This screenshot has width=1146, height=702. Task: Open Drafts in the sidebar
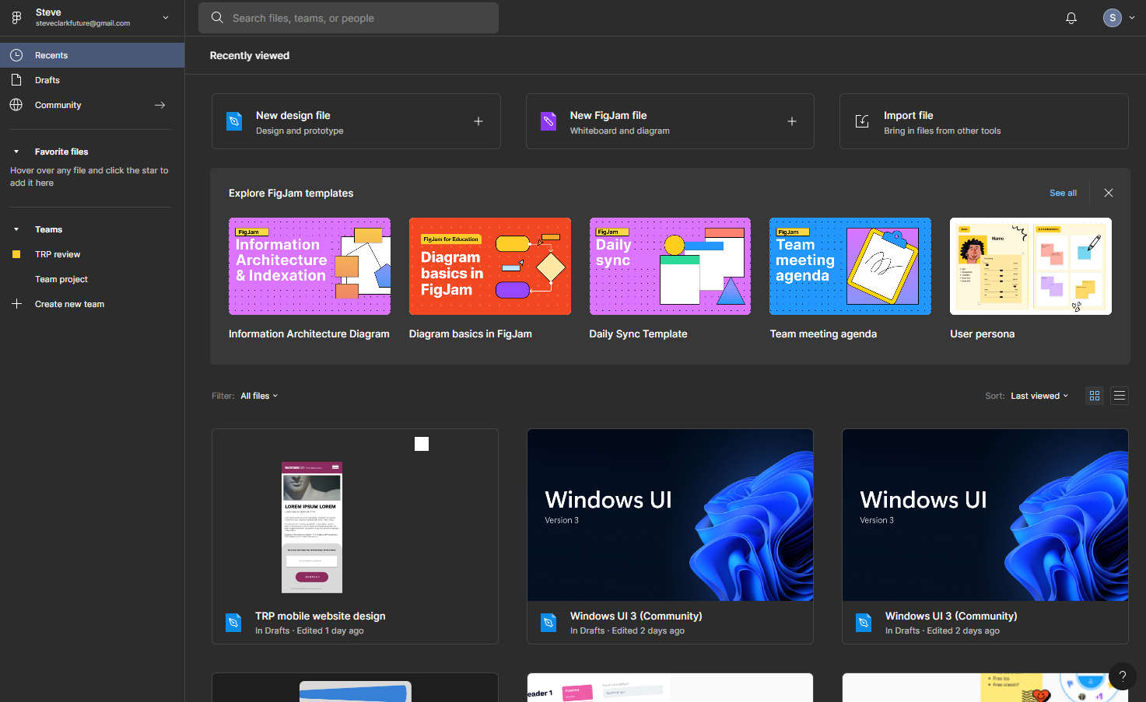point(47,80)
